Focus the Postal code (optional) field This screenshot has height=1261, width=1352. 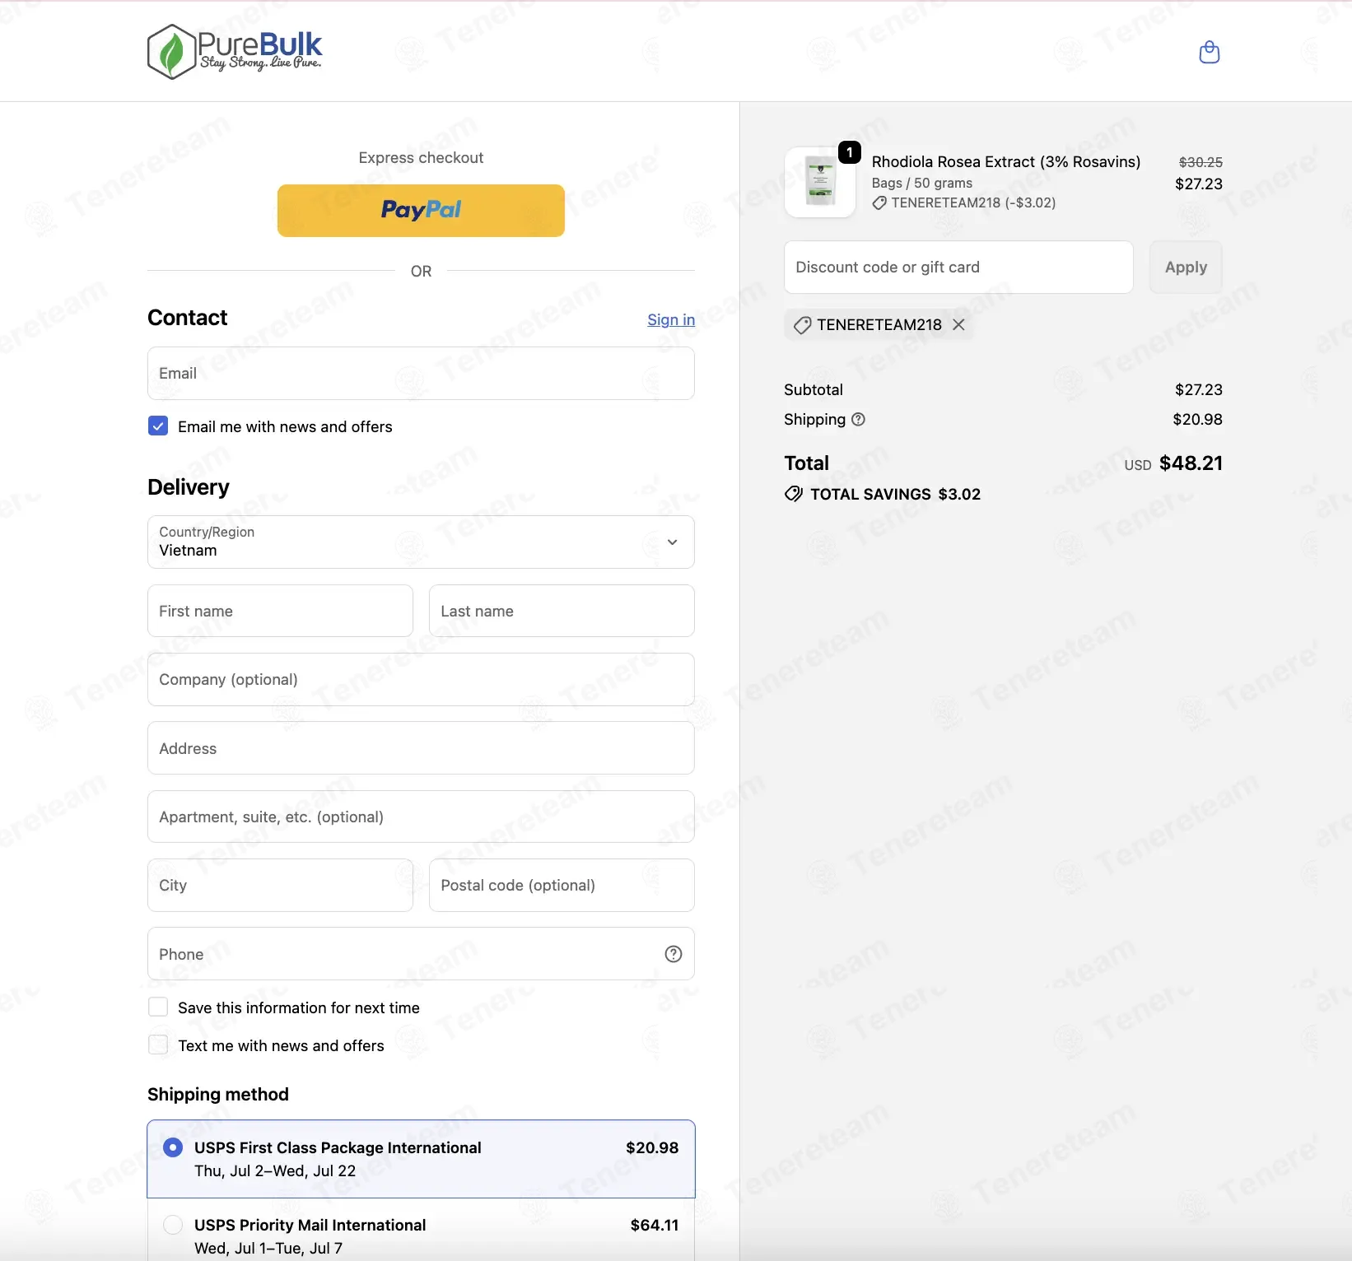pos(562,885)
